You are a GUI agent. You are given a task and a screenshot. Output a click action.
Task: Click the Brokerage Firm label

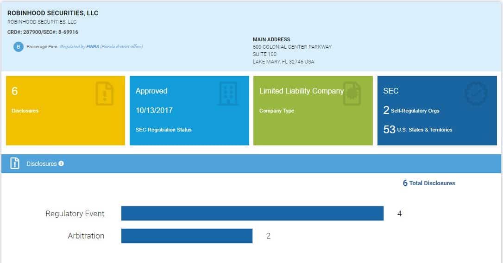(x=42, y=47)
